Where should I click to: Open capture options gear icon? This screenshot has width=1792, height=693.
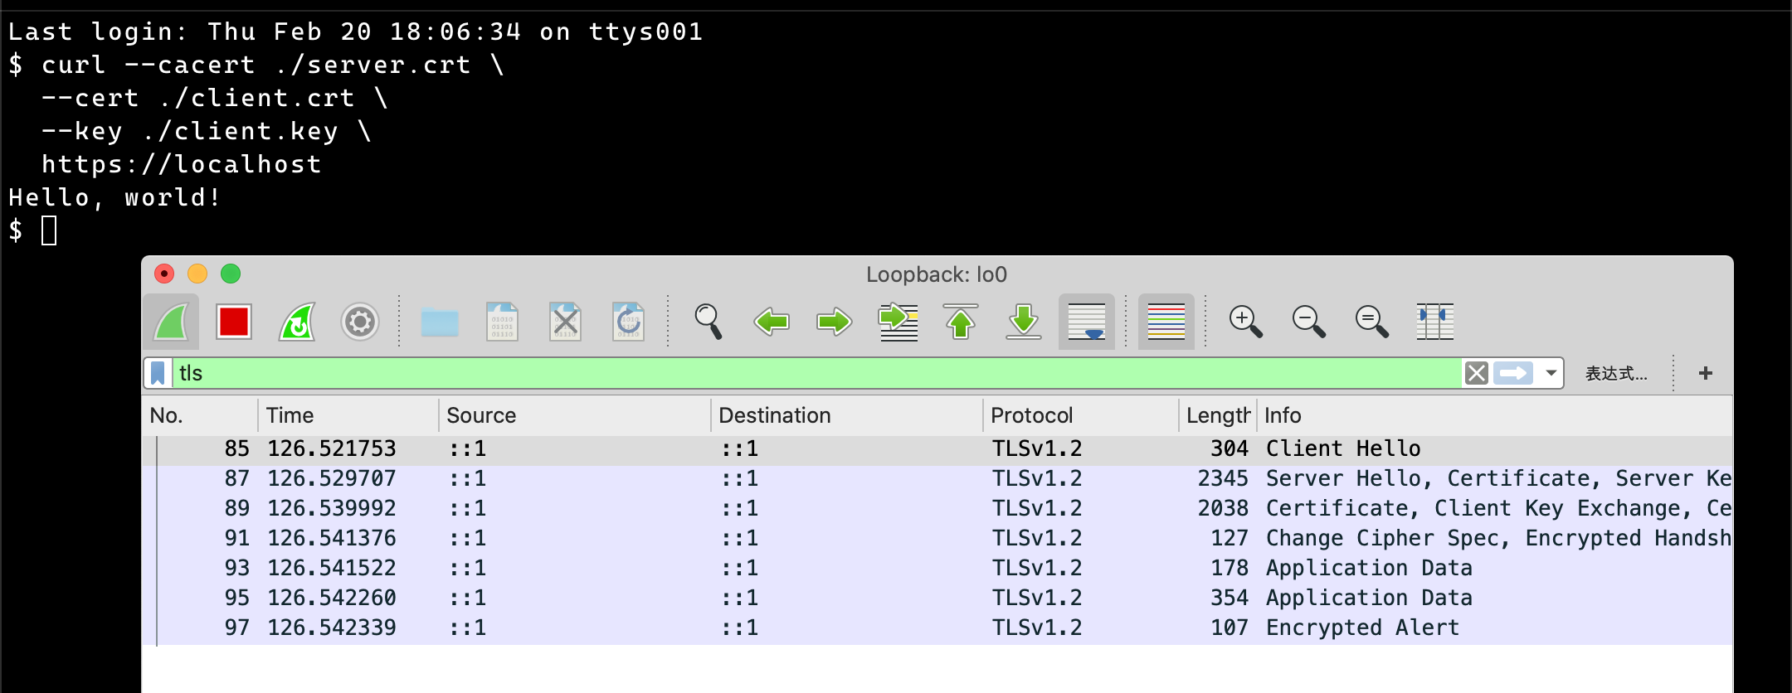(360, 322)
